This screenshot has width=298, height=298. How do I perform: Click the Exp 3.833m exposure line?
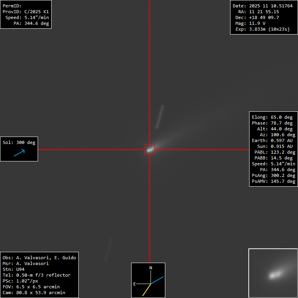coord(262,29)
